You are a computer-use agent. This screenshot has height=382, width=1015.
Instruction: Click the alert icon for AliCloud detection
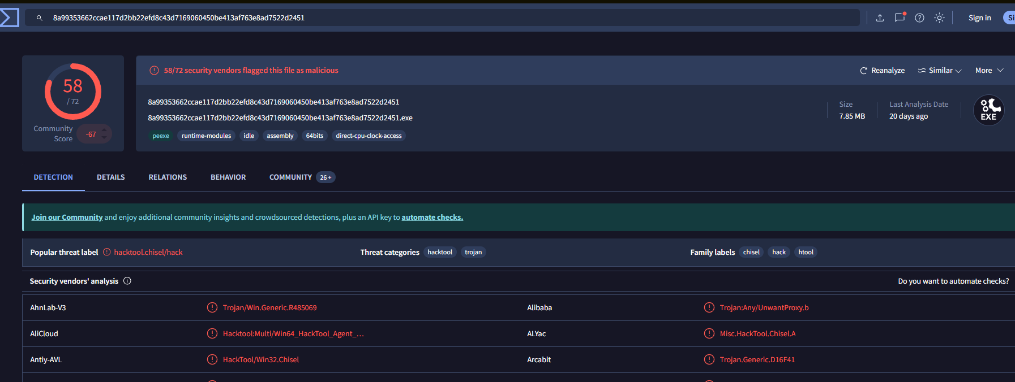click(x=212, y=333)
